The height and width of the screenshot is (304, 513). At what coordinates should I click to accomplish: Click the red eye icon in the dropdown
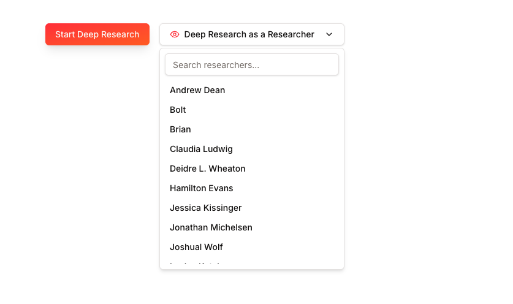175,34
